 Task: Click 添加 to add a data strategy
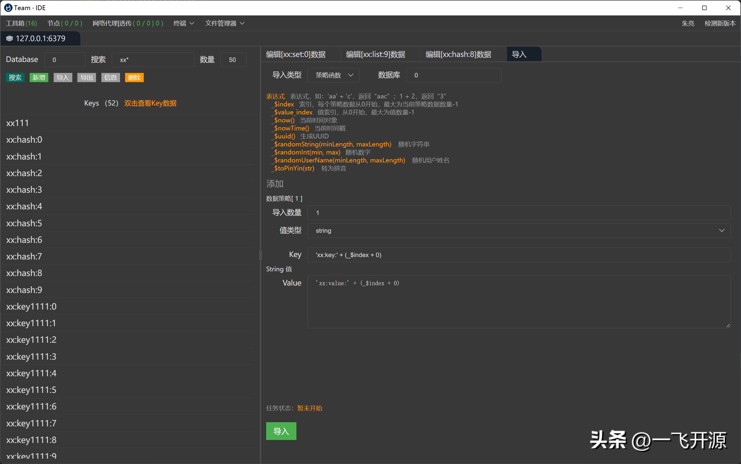[274, 184]
